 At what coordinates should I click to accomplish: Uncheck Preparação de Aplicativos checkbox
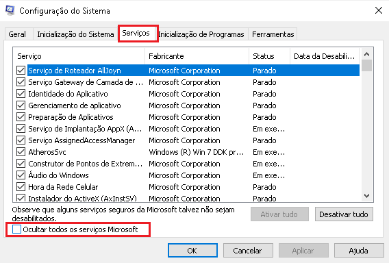coord(21,117)
